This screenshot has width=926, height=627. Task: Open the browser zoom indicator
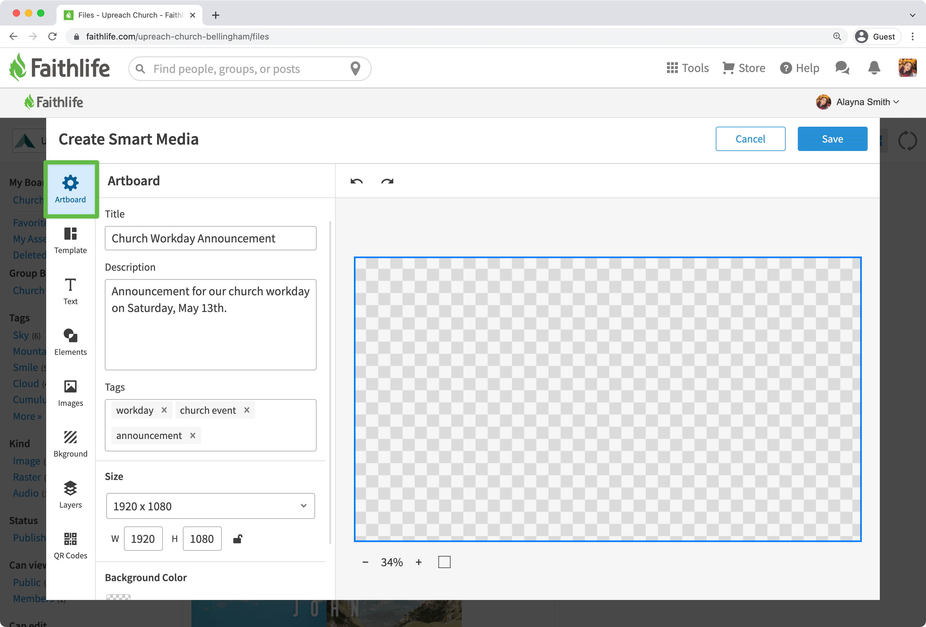pos(837,36)
